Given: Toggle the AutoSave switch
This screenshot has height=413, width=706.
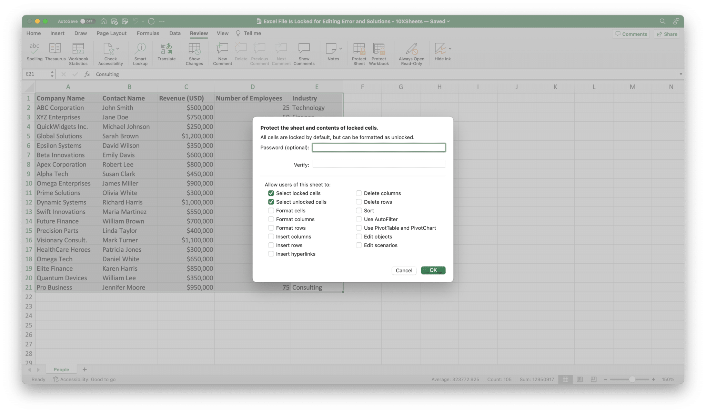Looking at the screenshot, I should click(87, 21).
